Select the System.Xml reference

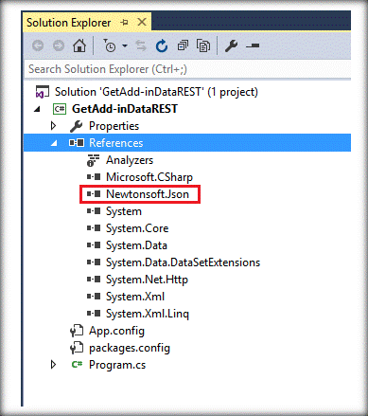135,297
